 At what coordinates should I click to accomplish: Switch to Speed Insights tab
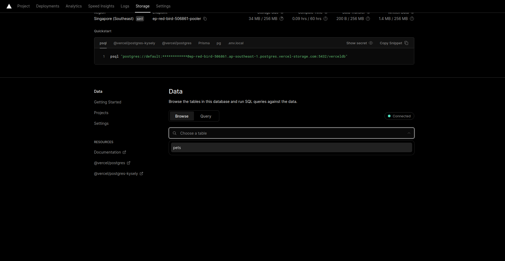tap(101, 6)
